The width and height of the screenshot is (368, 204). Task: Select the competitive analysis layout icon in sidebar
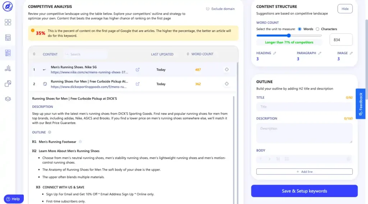coord(8,53)
